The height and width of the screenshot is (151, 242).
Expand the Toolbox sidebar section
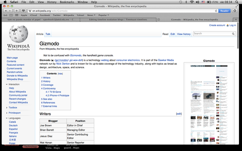(7, 108)
